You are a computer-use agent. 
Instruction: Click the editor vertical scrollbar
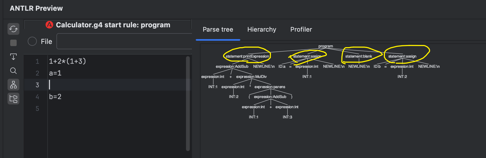coord(188,103)
